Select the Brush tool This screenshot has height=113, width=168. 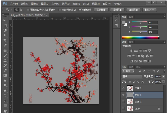5,55
